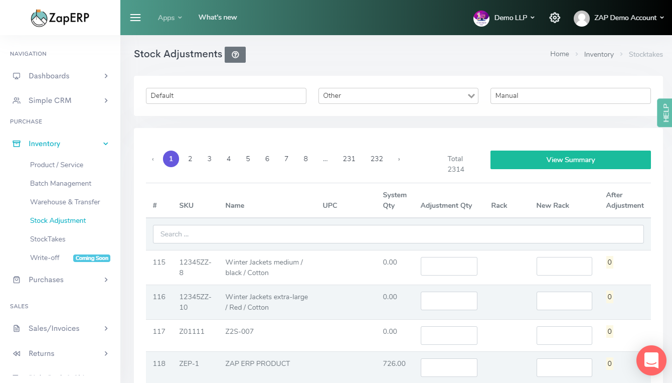Select current page 1 in pagination
The height and width of the screenshot is (383, 672).
(x=171, y=159)
